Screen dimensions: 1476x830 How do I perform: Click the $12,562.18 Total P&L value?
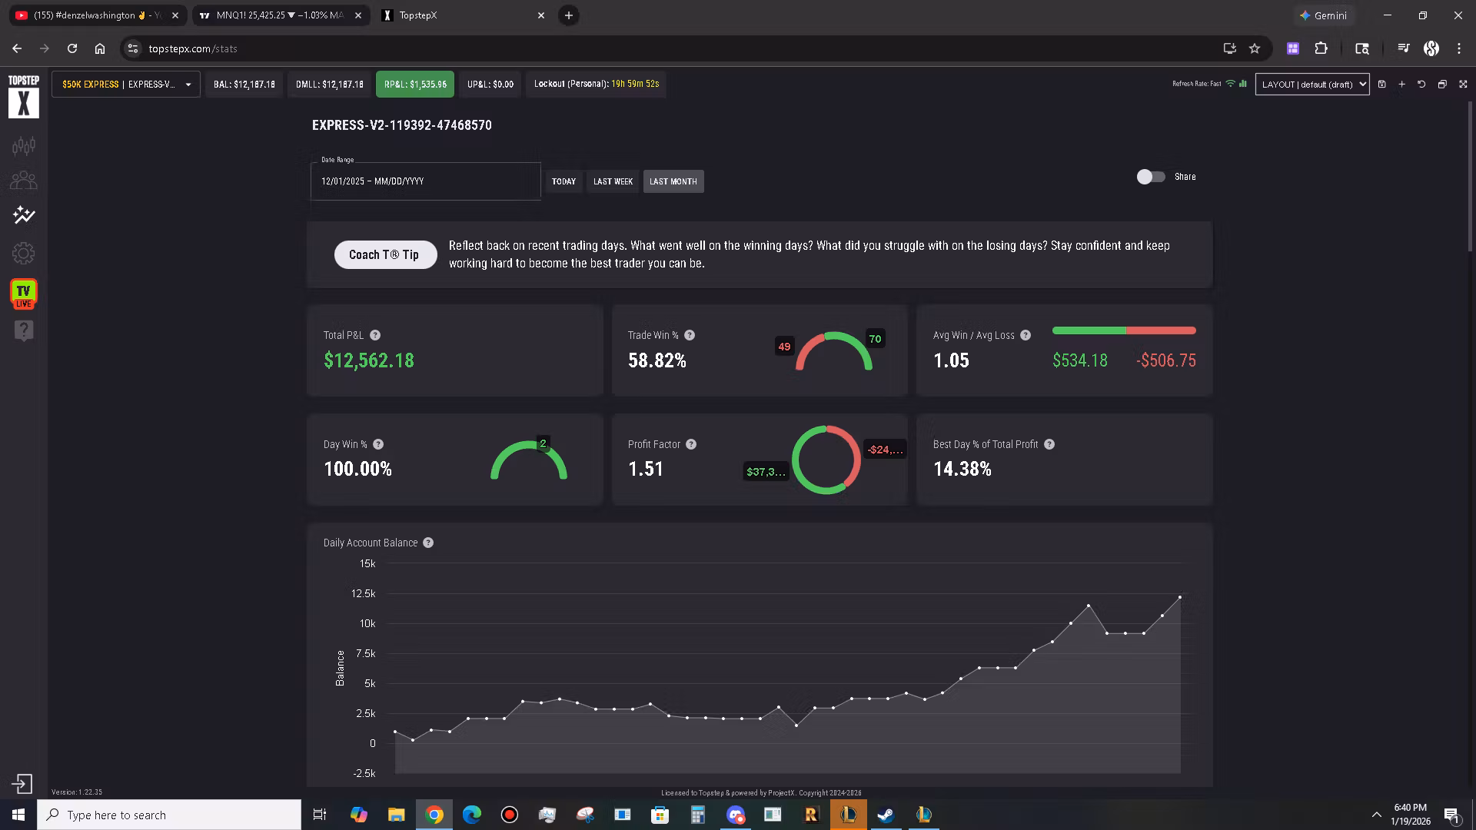tap(369, 360)
